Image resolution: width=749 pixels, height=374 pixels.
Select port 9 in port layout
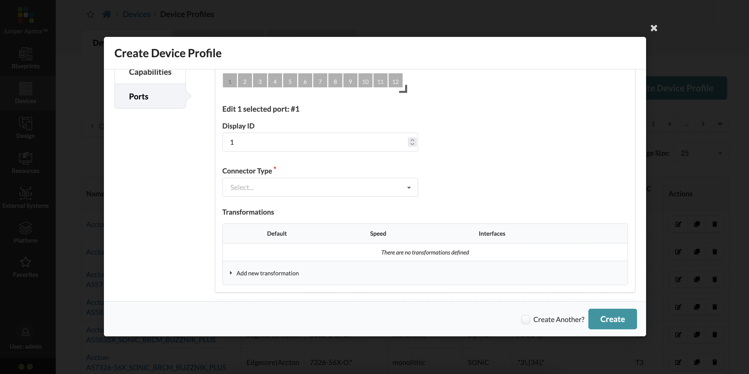click(x=350, y=81)
